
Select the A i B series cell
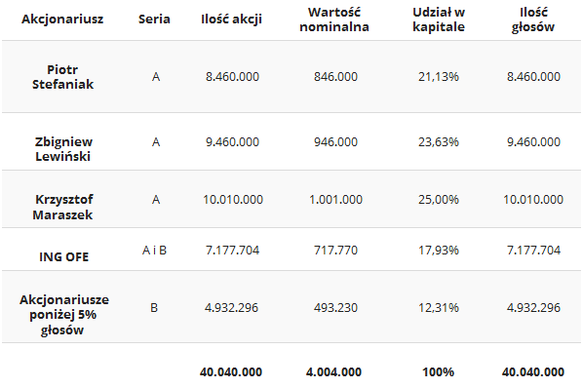(154, 251)
